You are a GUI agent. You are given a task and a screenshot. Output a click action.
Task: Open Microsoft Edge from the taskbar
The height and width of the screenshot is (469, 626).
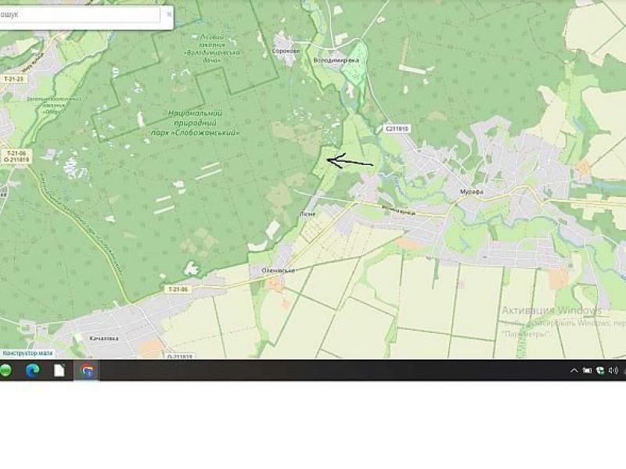[33, 371]
